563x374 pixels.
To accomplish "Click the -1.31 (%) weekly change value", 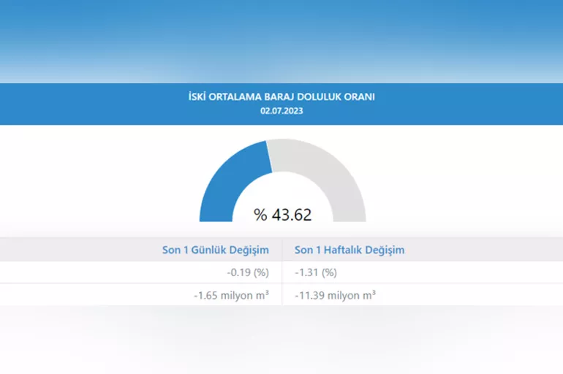I will coord(316,272).
